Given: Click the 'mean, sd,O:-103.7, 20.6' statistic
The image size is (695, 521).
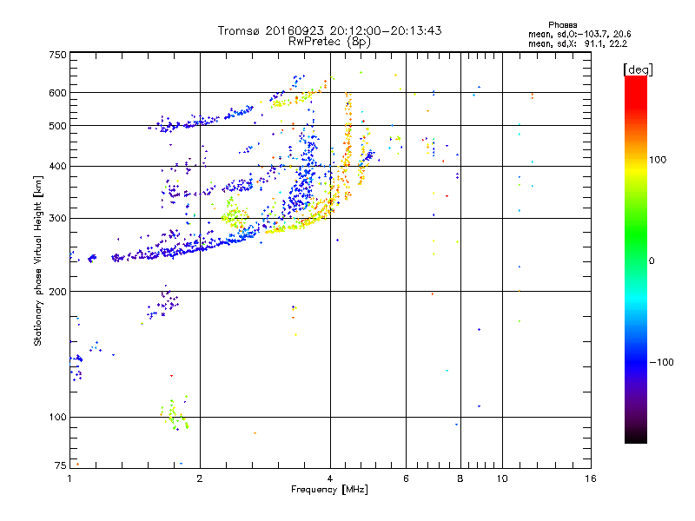Looking at the screenshot, I should click(x=579, y=34).
